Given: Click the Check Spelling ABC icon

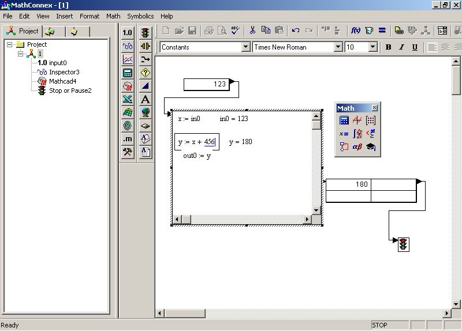Looking at the screenshot, I should (235, 31).
